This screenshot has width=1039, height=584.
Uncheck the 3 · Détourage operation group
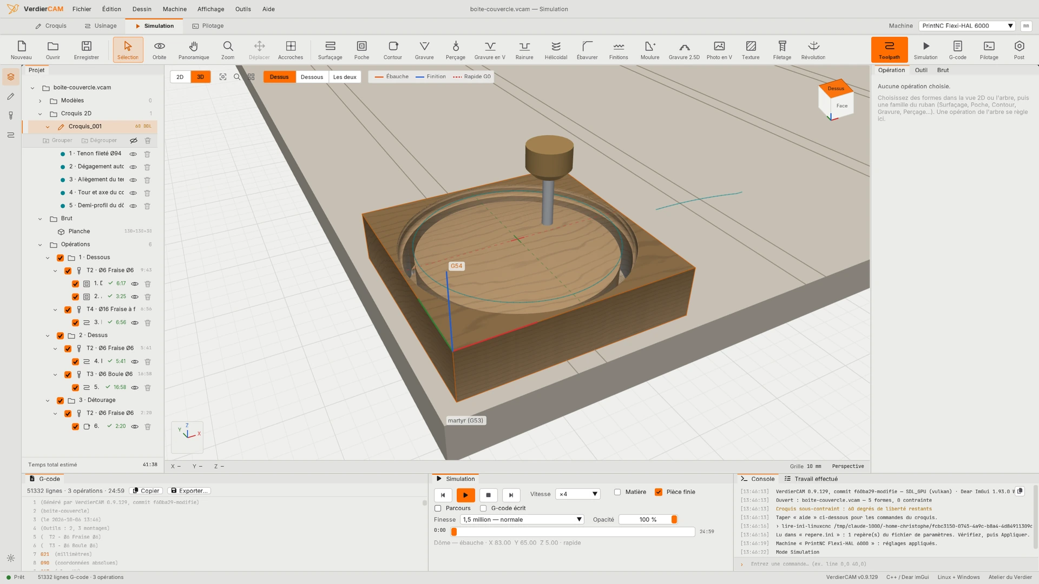60,401
